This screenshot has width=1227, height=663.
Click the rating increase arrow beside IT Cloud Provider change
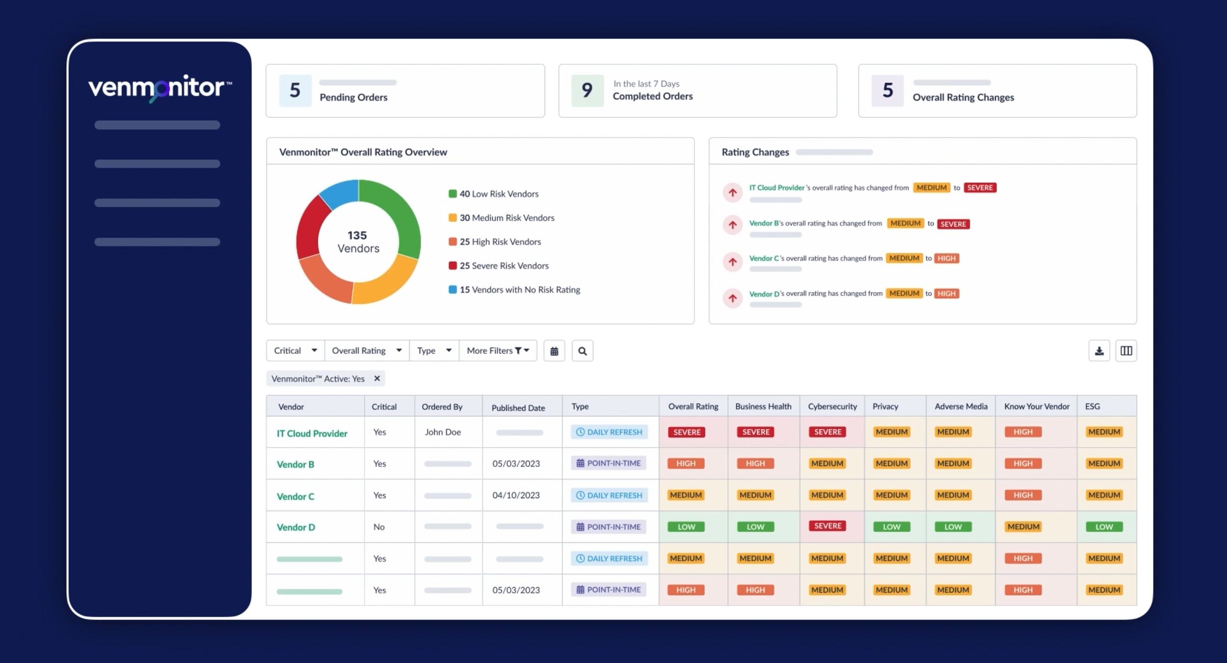click(732, 192)
